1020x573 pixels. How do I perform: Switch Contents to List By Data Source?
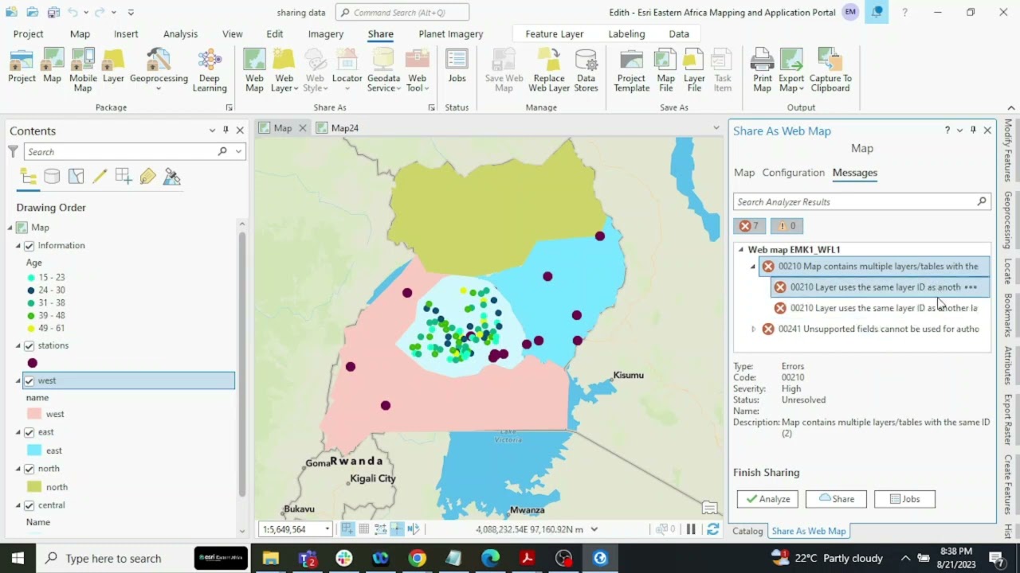tap(52, 177)
